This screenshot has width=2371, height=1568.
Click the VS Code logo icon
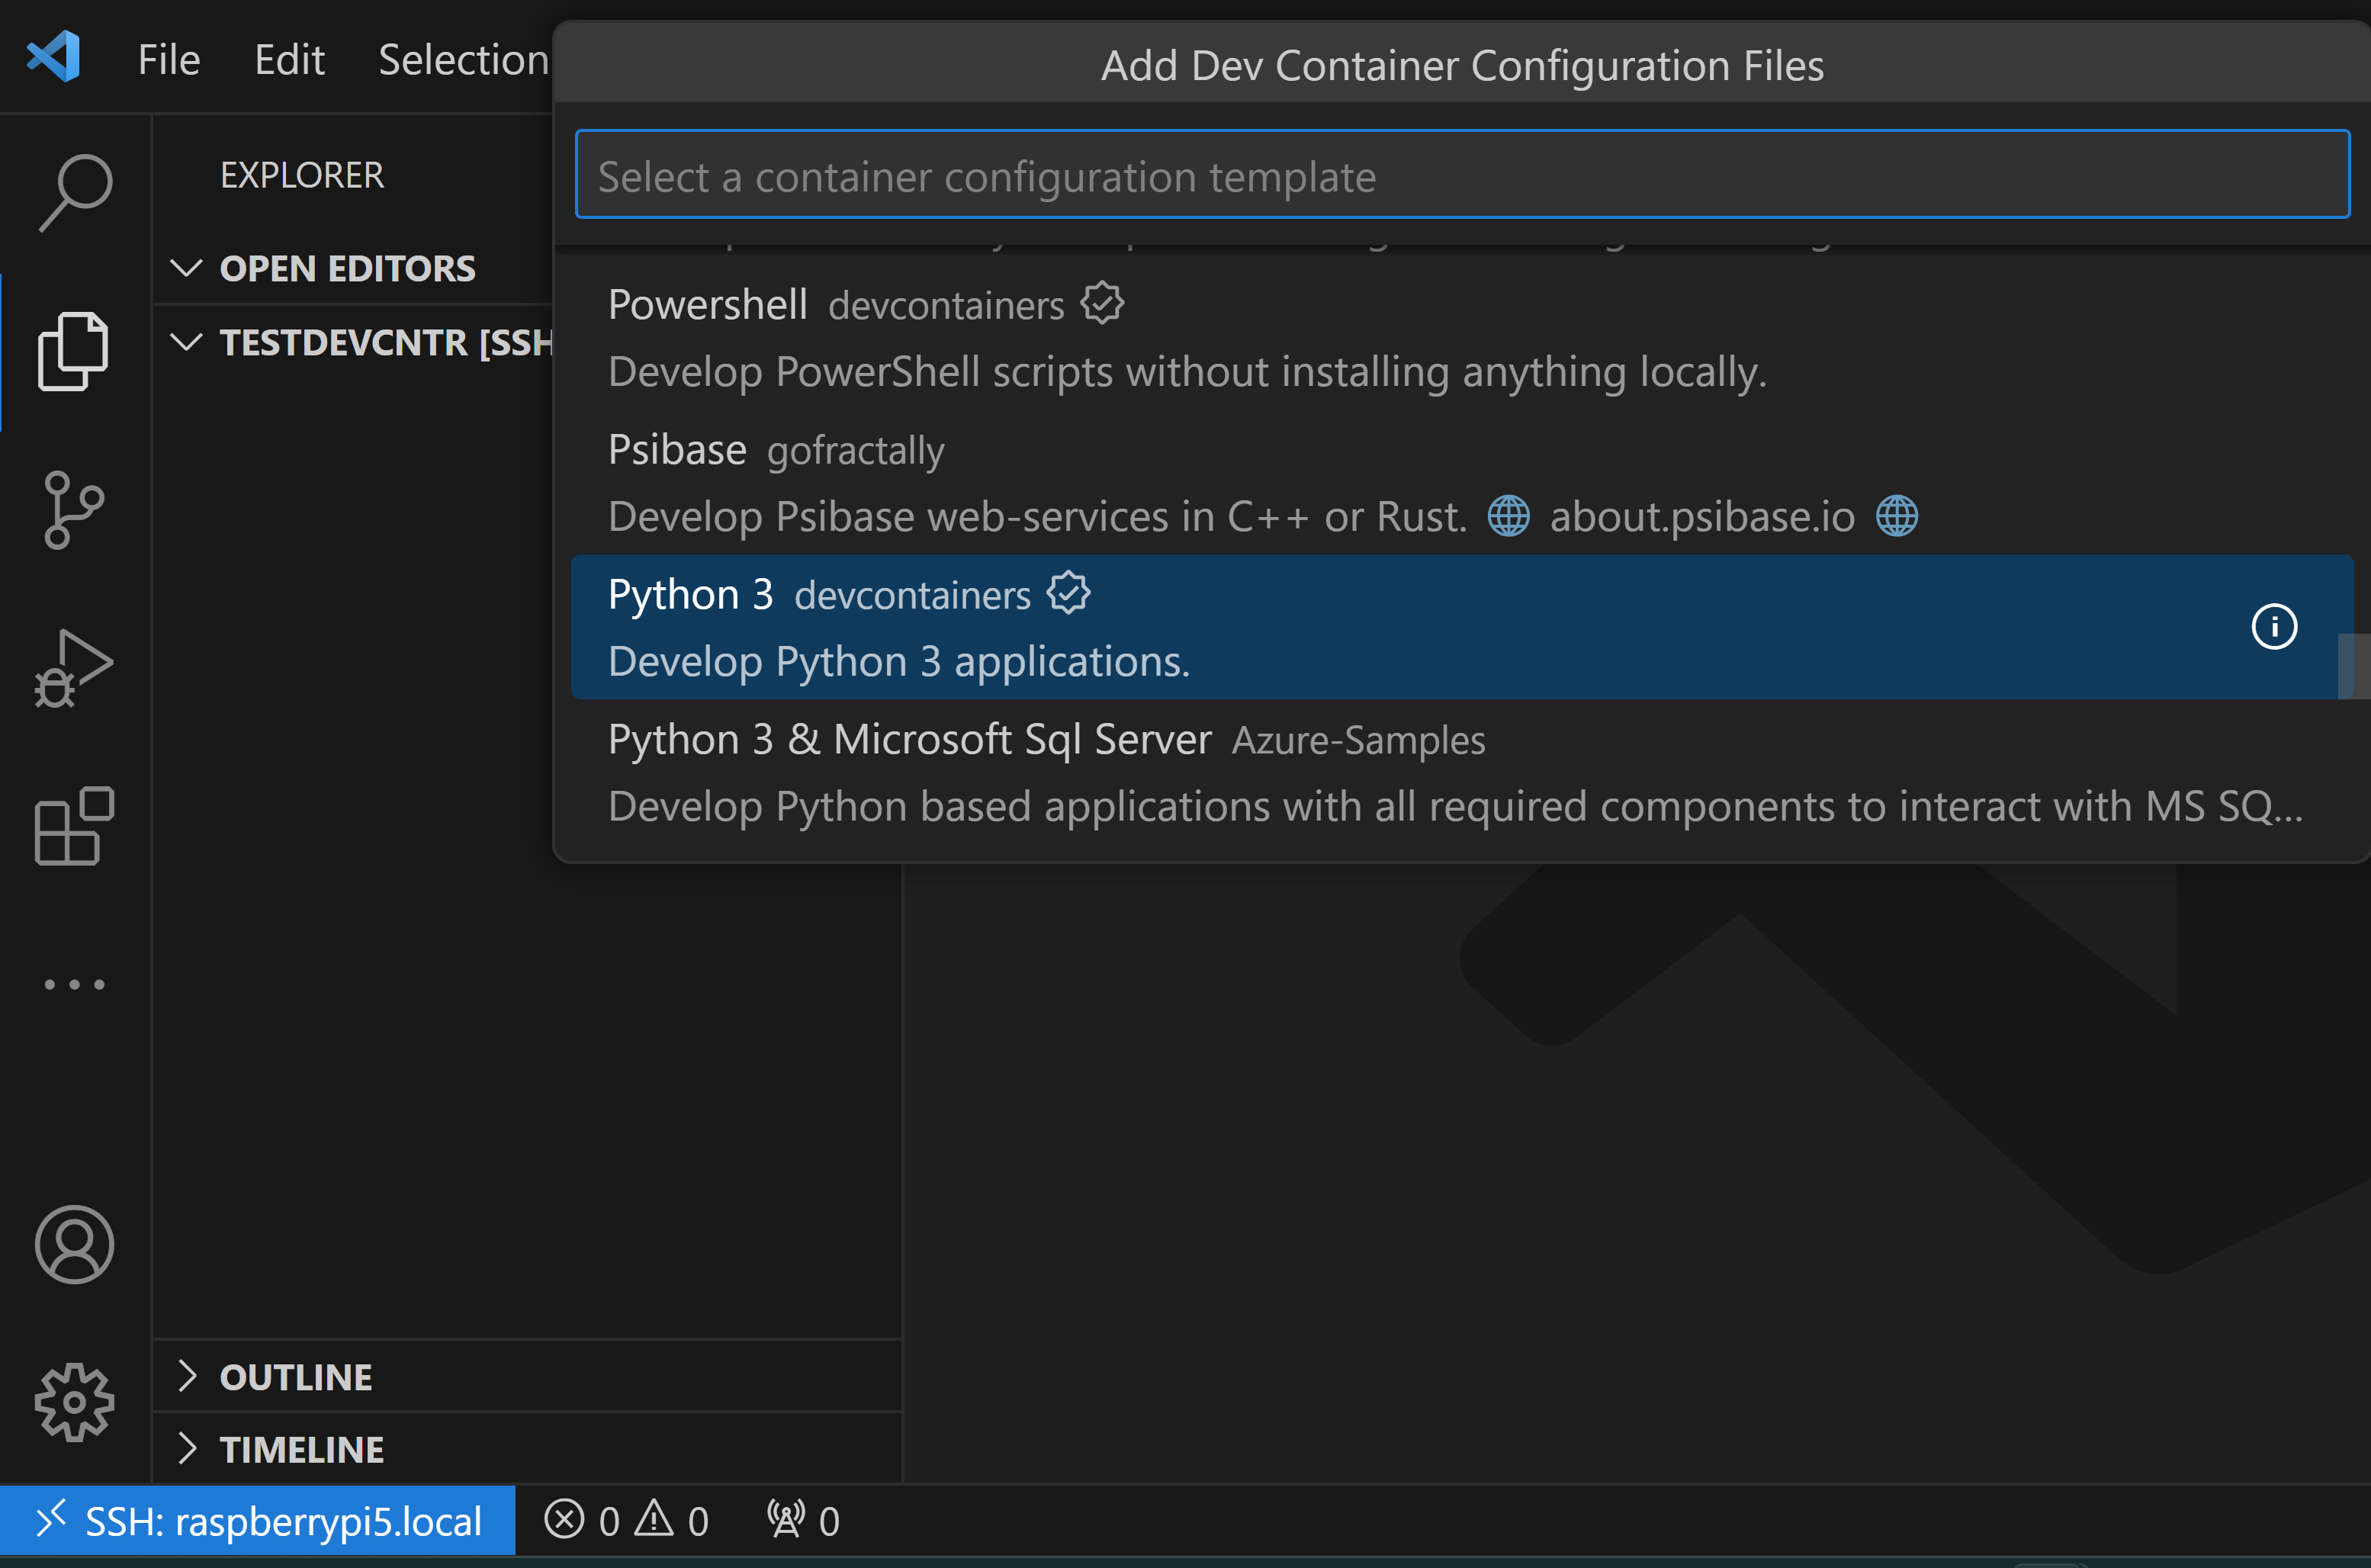[54, 57]
